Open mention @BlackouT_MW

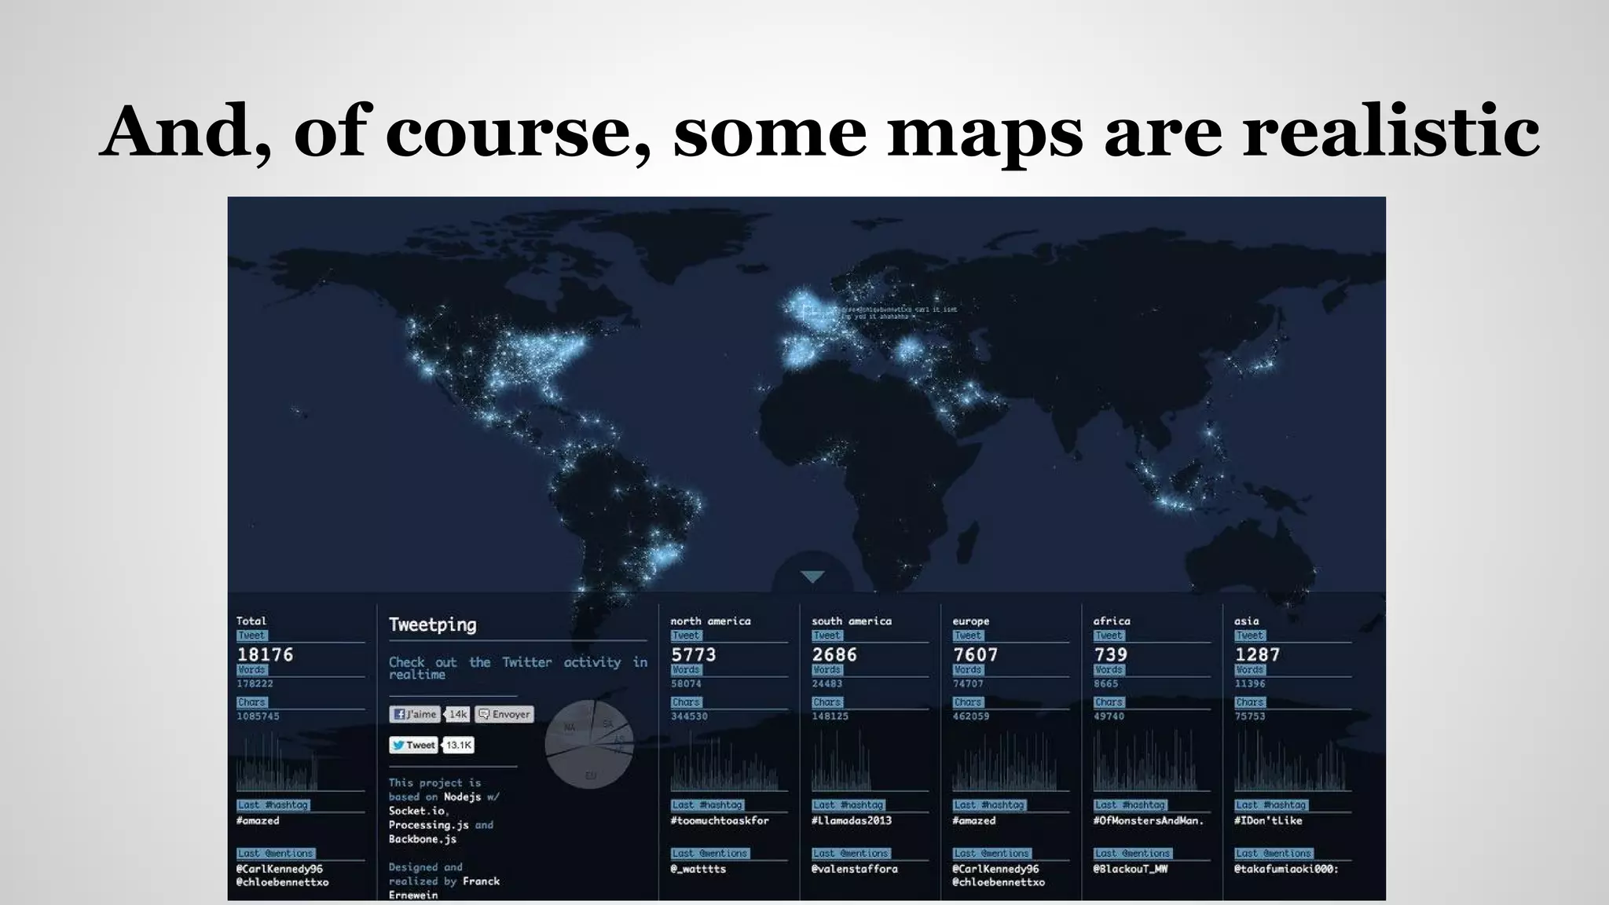coord(1130,869)
